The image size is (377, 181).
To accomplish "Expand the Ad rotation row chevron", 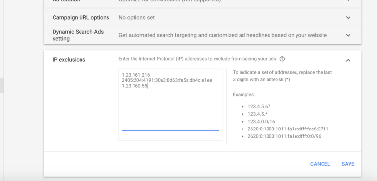I will click(x=348, y=0).
